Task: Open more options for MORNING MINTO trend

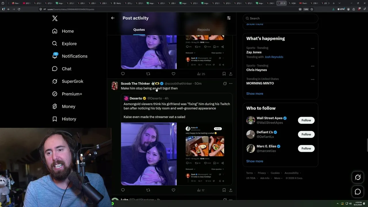Action: [x=313, y=79]
